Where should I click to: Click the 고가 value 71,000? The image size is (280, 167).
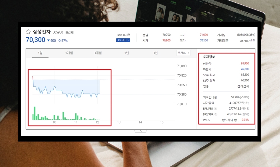[204, 35]
